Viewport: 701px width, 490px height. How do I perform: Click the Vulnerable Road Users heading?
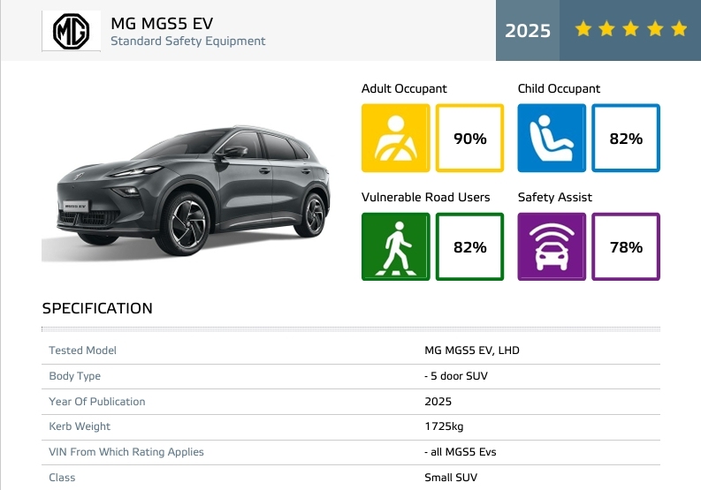click(425, 197)
